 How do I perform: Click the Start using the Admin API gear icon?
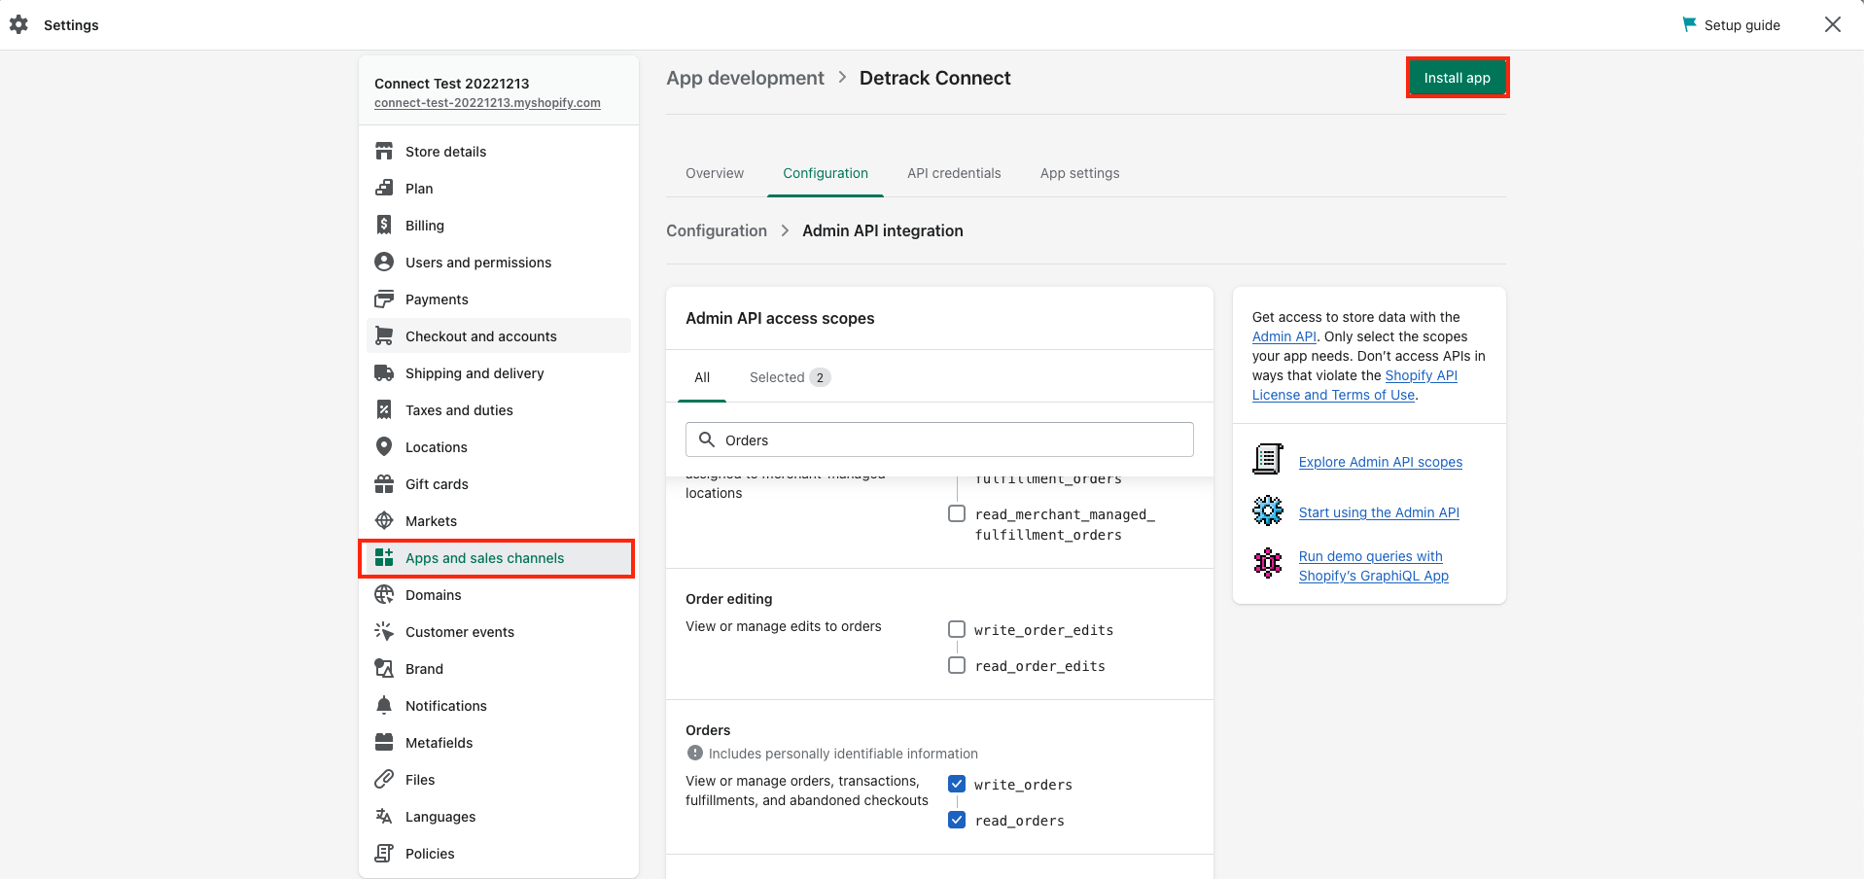1268,510
